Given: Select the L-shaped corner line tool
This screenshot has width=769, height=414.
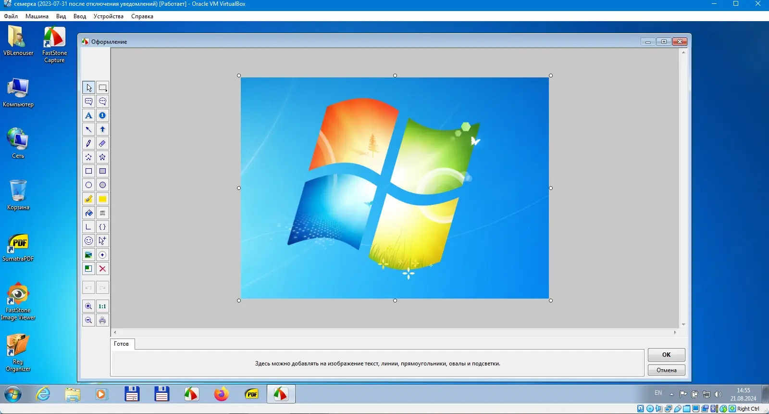Looking at the screenshot, I should tap(88, 227).
